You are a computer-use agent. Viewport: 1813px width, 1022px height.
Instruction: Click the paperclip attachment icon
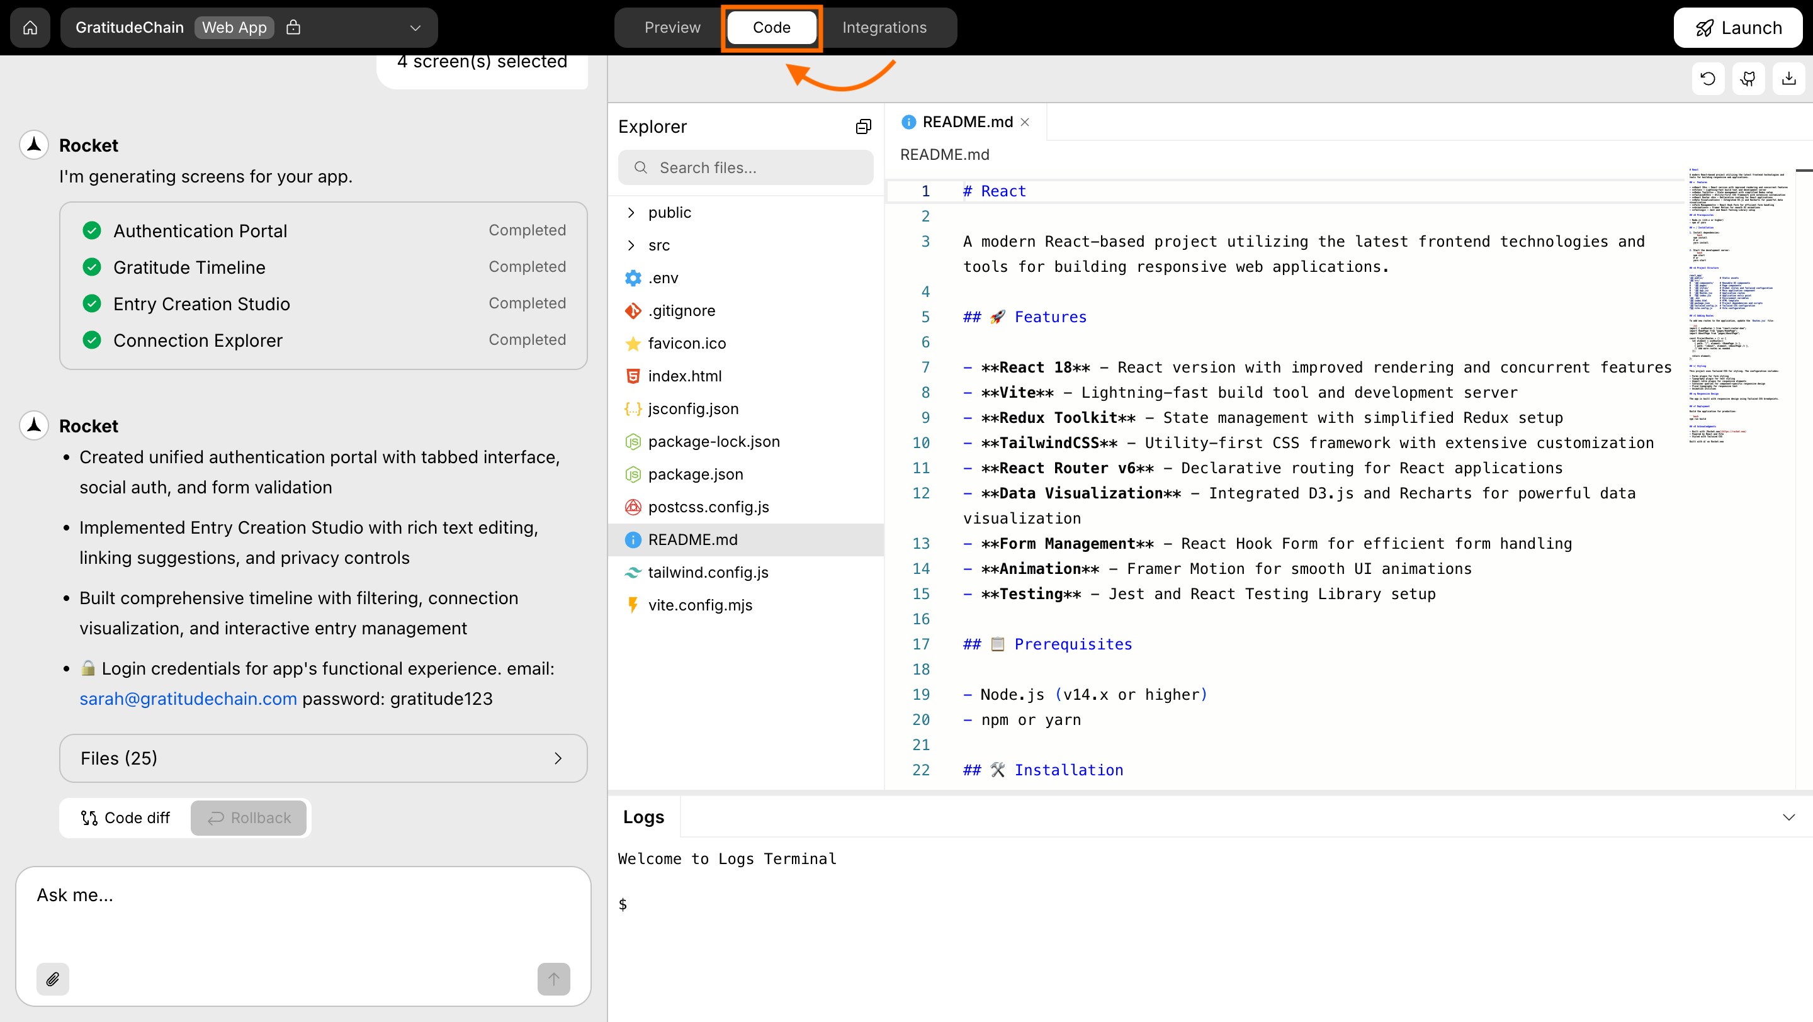pyautogui.click(x=52, y=979)
